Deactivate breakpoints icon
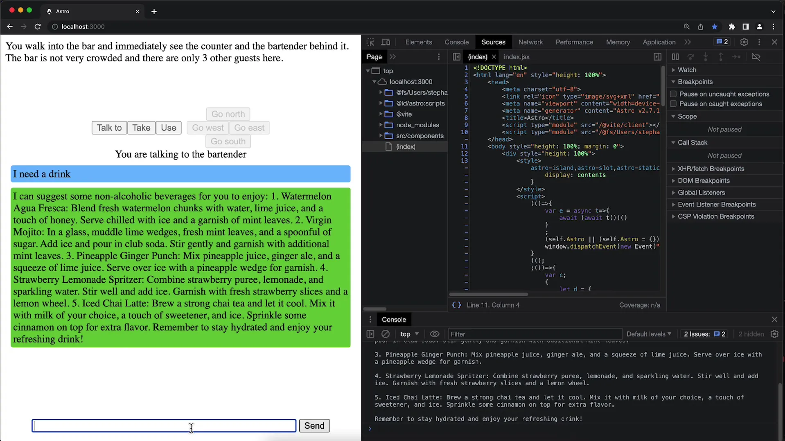The image size is (785, 441). pos(756,57)
